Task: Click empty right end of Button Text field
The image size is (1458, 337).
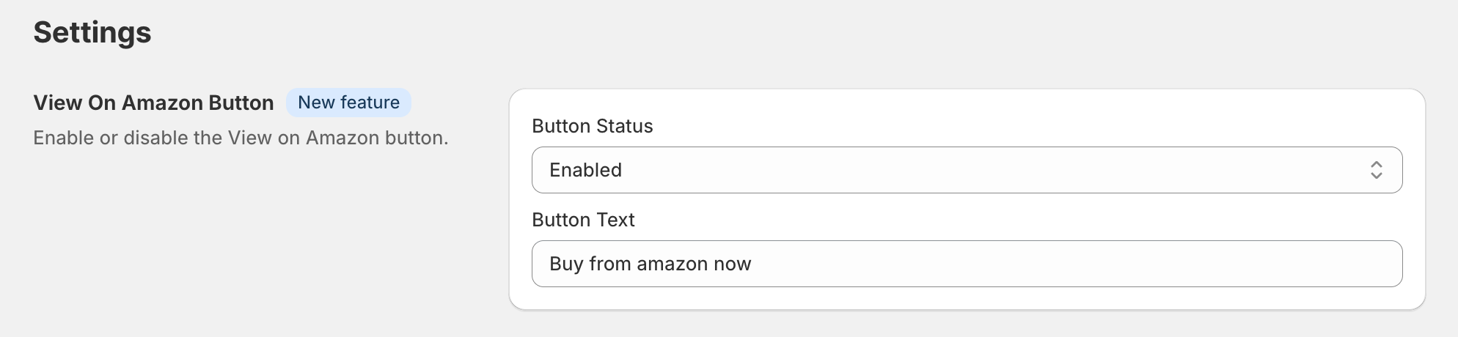Action: (x=1320, y=264)
